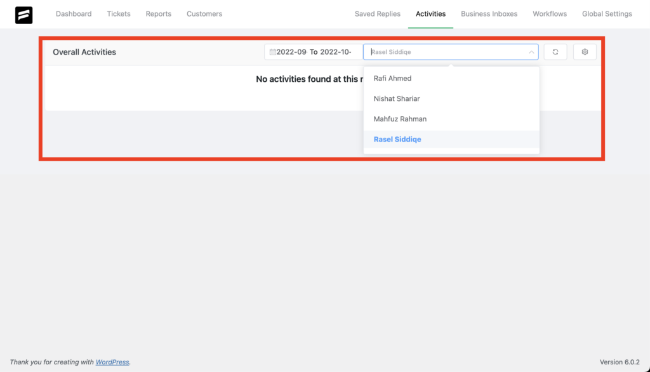Choose Nishat Shariar in dropdown

pyautogui.click(x=451, y=98)
